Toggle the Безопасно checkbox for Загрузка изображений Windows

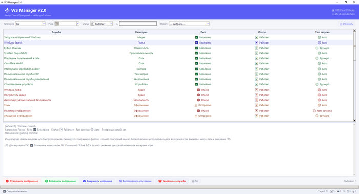pos(196,37)
